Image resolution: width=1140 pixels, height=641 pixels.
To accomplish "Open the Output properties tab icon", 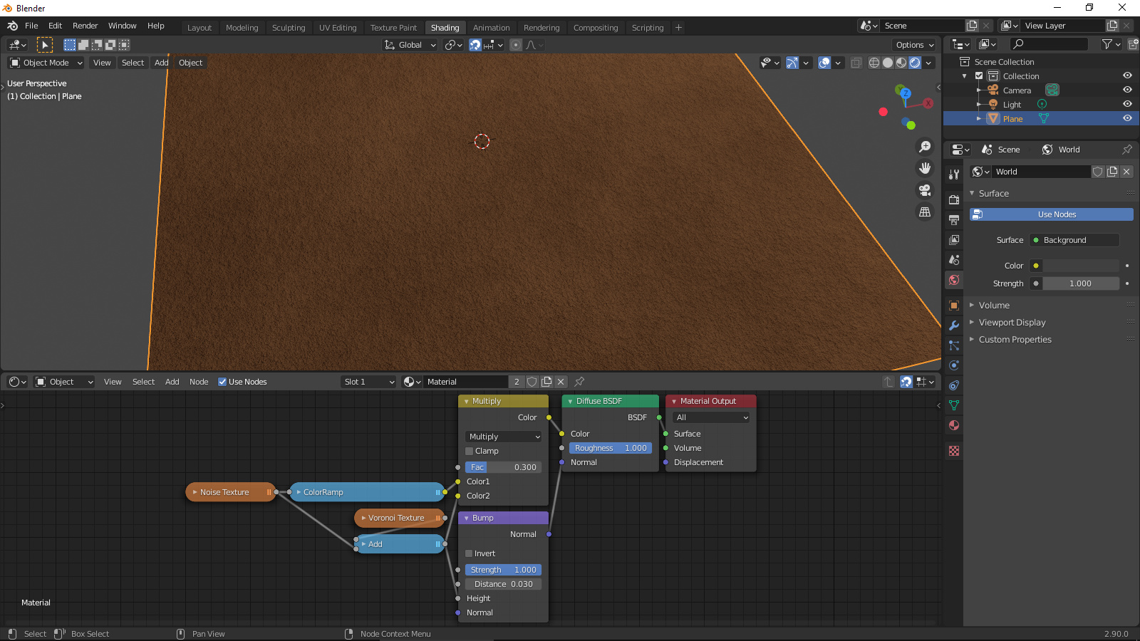I will [x=954, y=219].
